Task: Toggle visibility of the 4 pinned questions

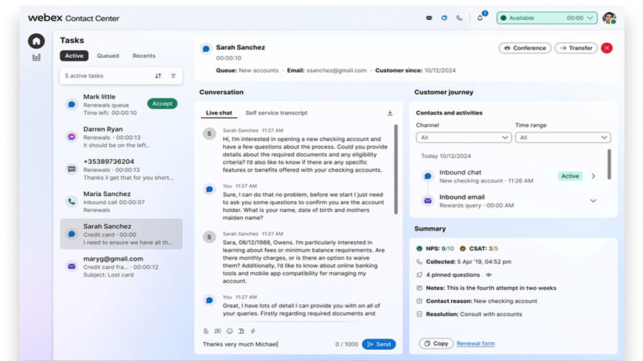Action: tap(488, 274)
